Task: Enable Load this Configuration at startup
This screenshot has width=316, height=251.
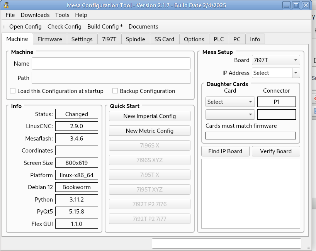Action: pyautogui.click(x=13, y=91)
